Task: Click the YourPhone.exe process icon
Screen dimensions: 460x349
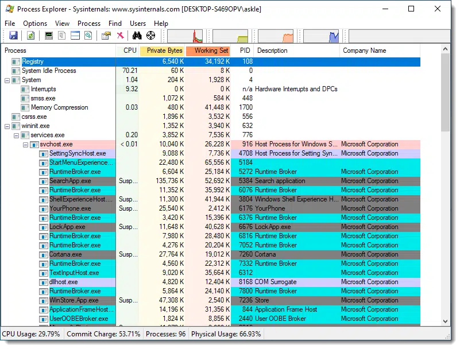Action: tap(44, 208)
